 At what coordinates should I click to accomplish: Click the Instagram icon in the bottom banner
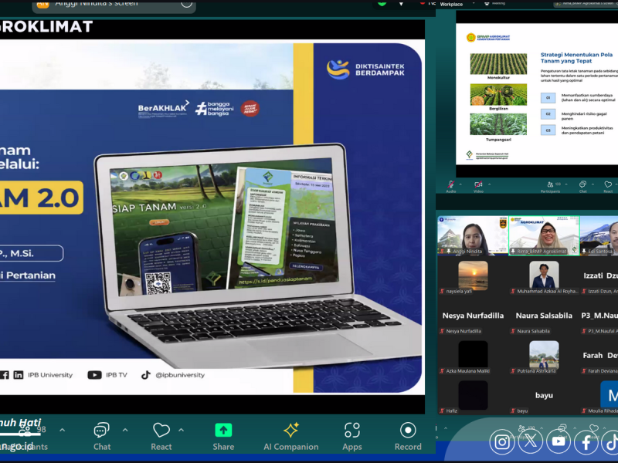502,441
